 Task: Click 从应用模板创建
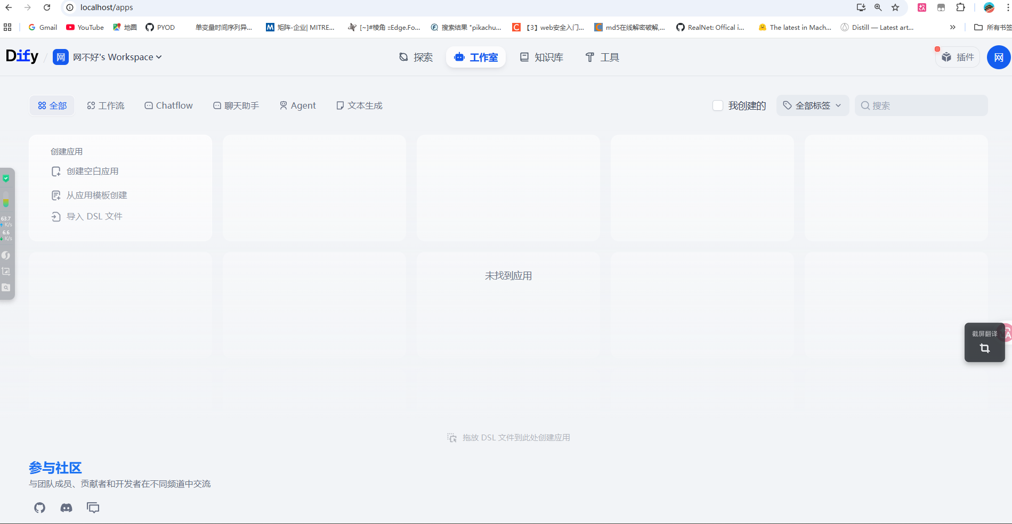click(x=90, y=195)
